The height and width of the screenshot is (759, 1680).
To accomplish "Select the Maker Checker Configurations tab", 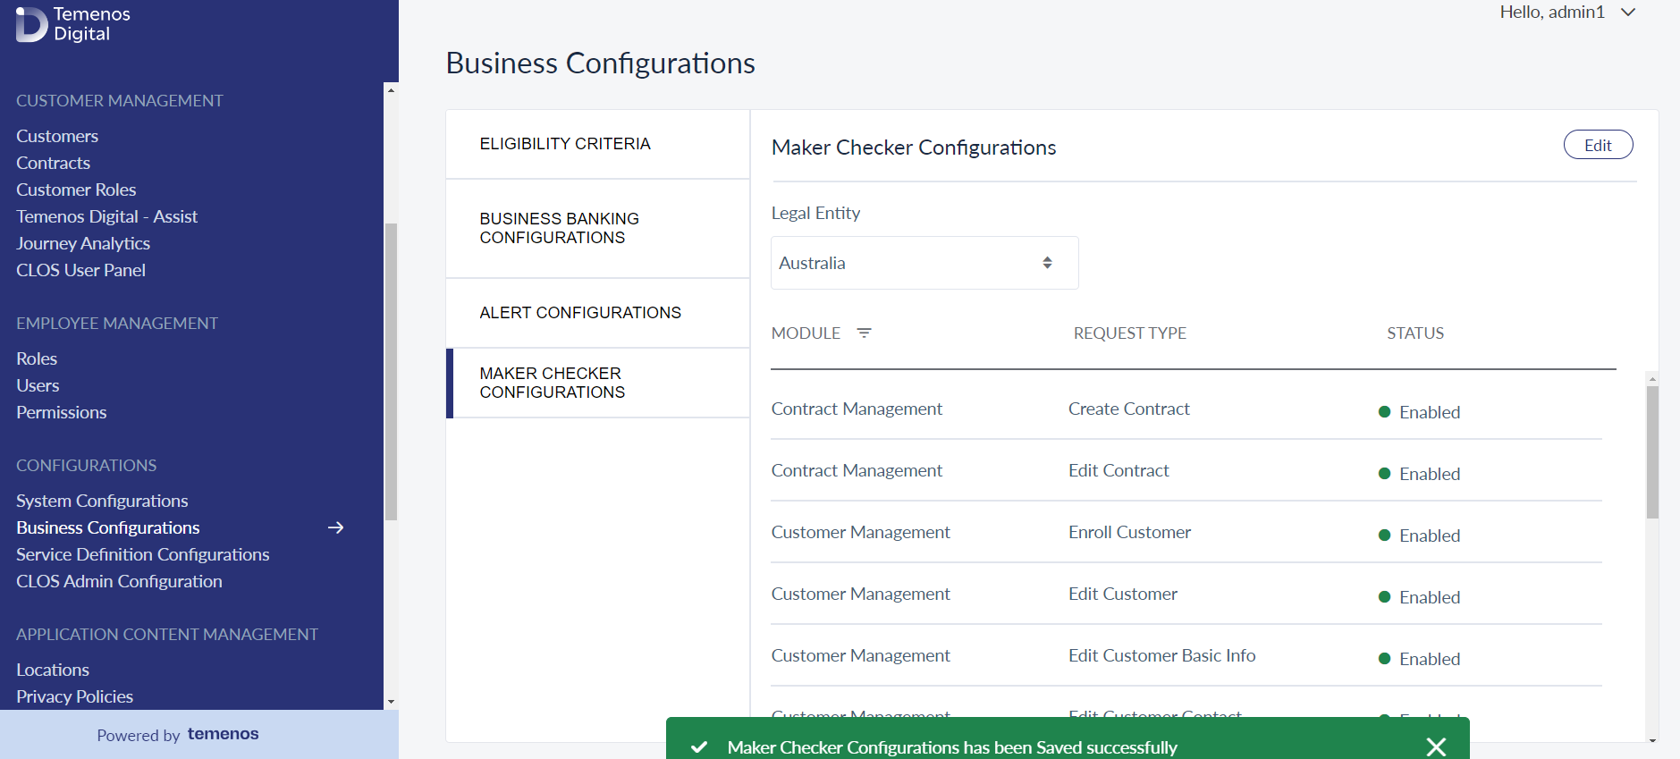I will coord(598,383).
